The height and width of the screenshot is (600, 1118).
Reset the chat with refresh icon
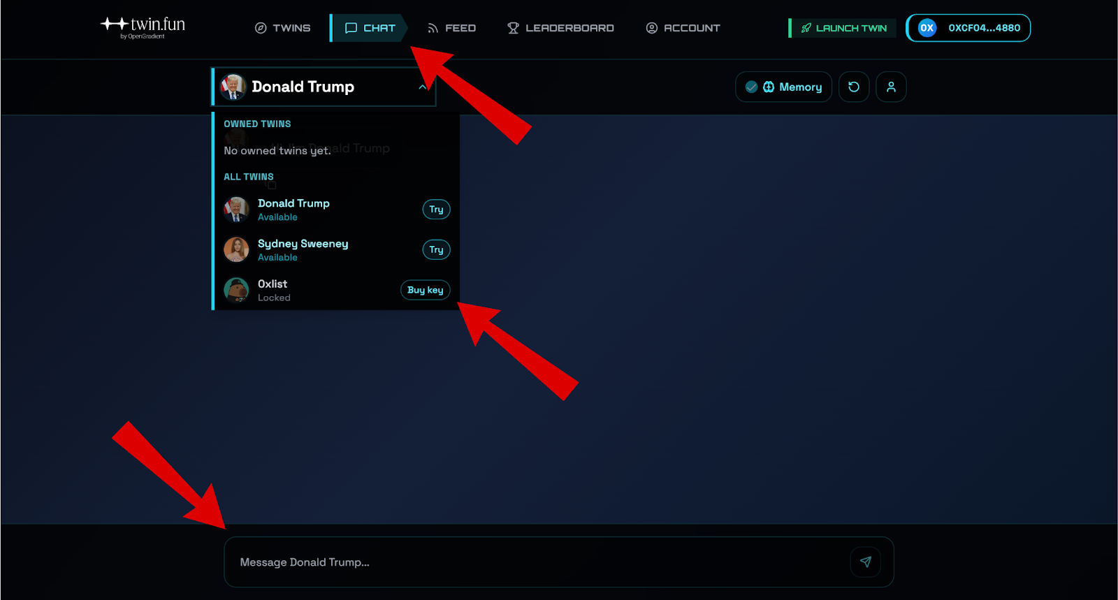[854, 87]
